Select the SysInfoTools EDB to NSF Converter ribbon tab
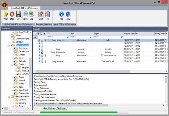The image size is (169, 116). pyautogui.click(x=24, y=8)
